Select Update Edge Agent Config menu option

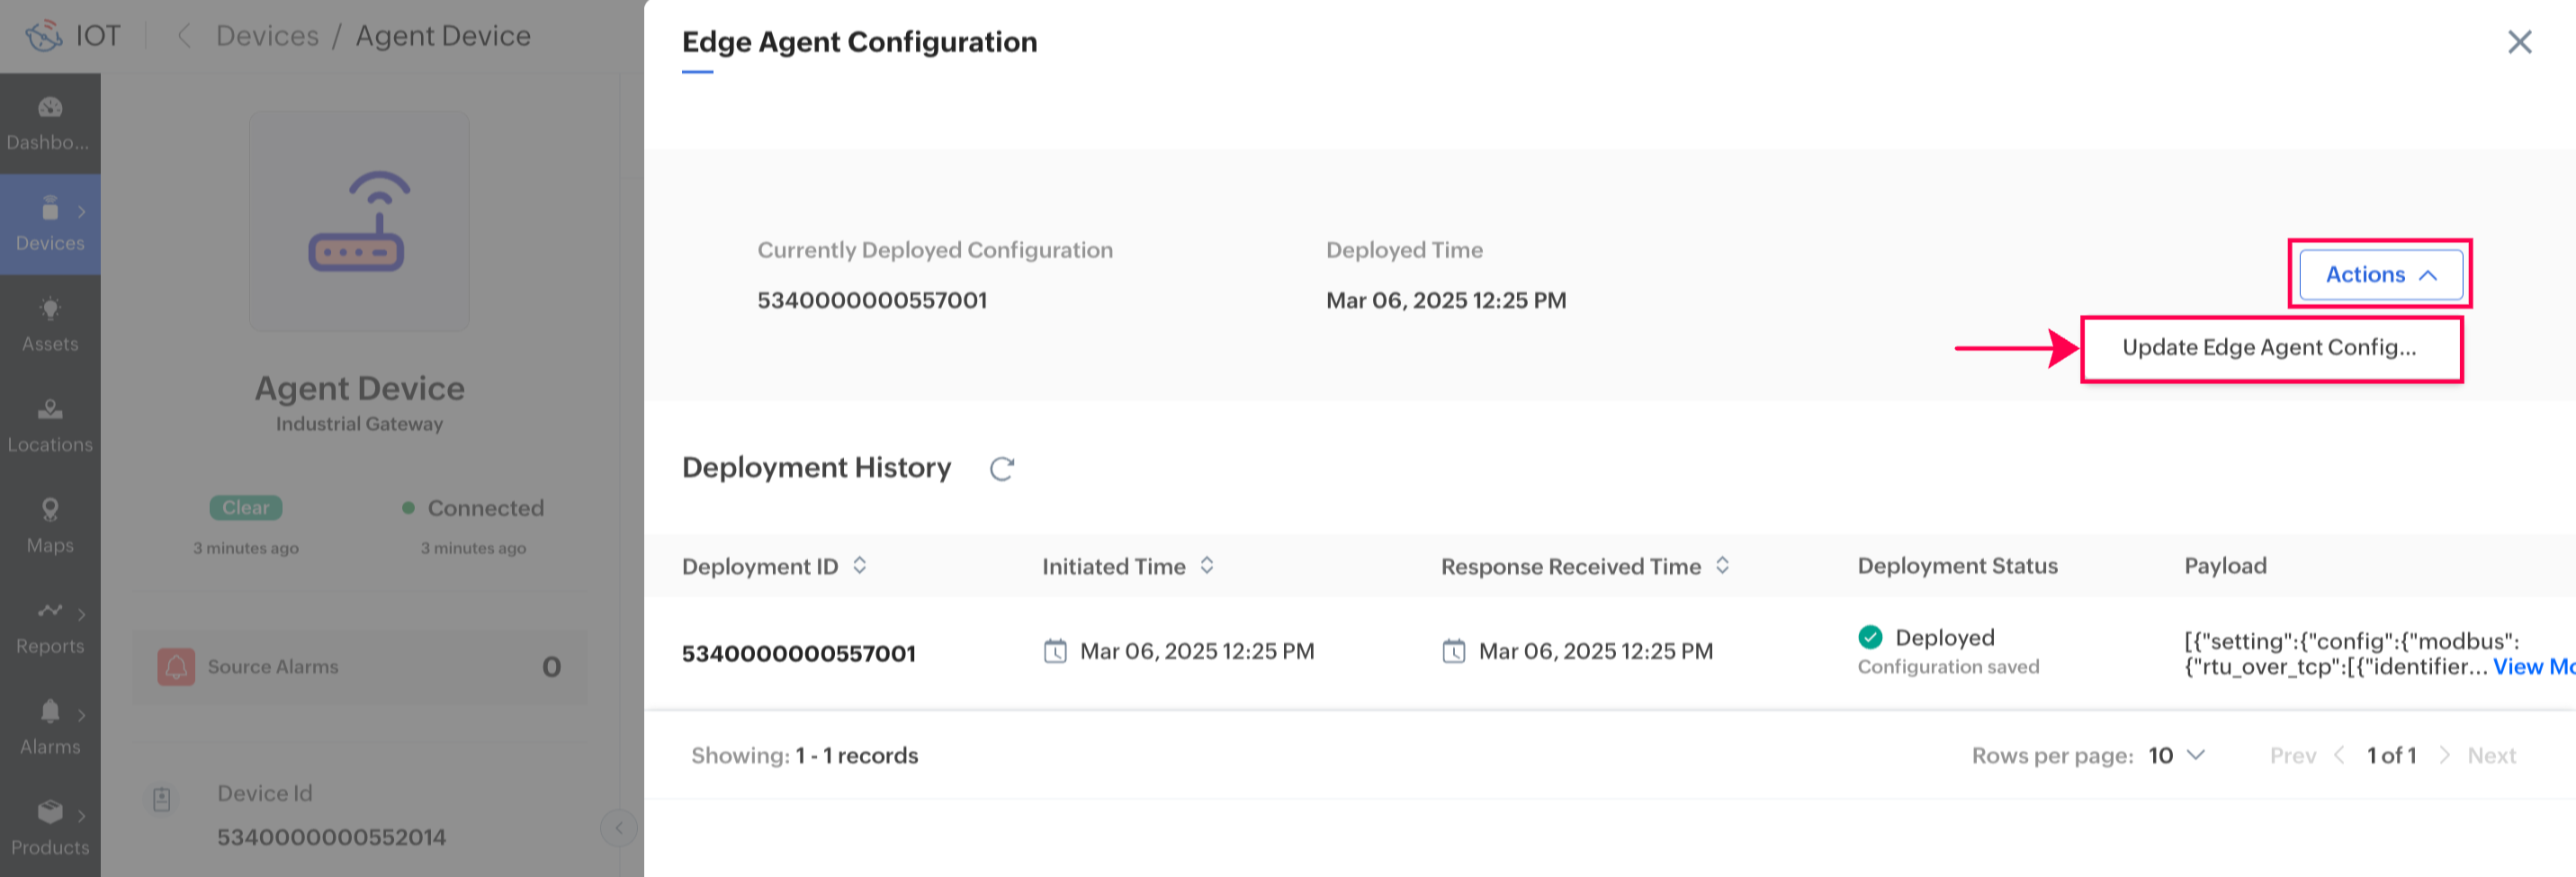tap(2269, 348)
